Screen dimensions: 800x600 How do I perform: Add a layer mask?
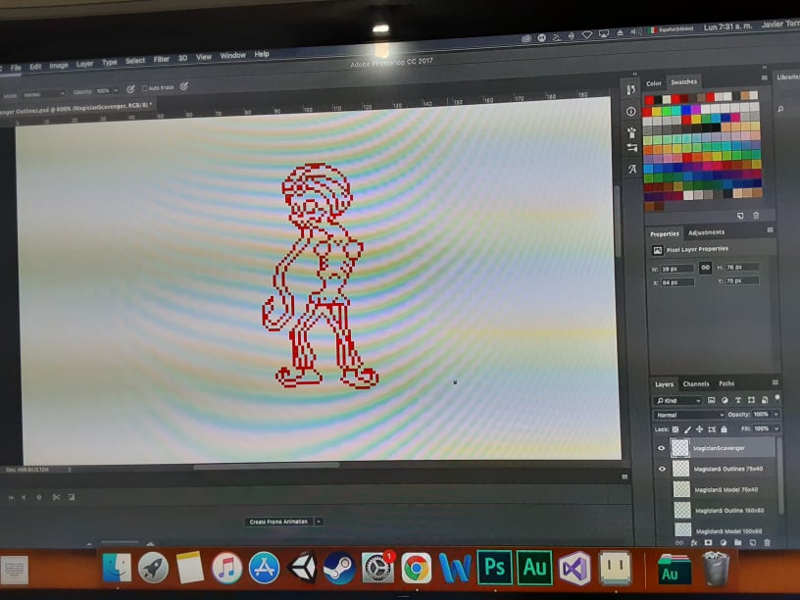708,543
